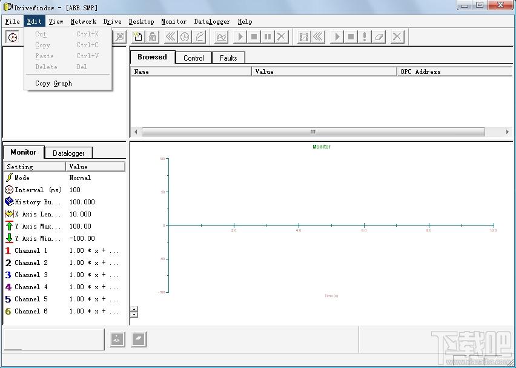This screenshot has height=368, width=516.
Task: Open the Datalogger menu in menu bar
Action: pyautogui.click(x=212, y=21)
